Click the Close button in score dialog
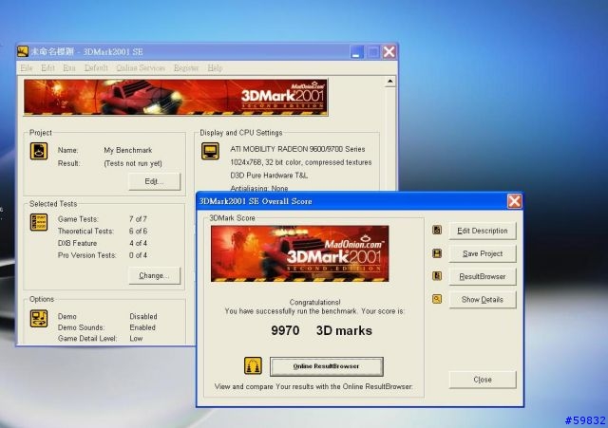The image size is (608, 428). pos(483,380)
